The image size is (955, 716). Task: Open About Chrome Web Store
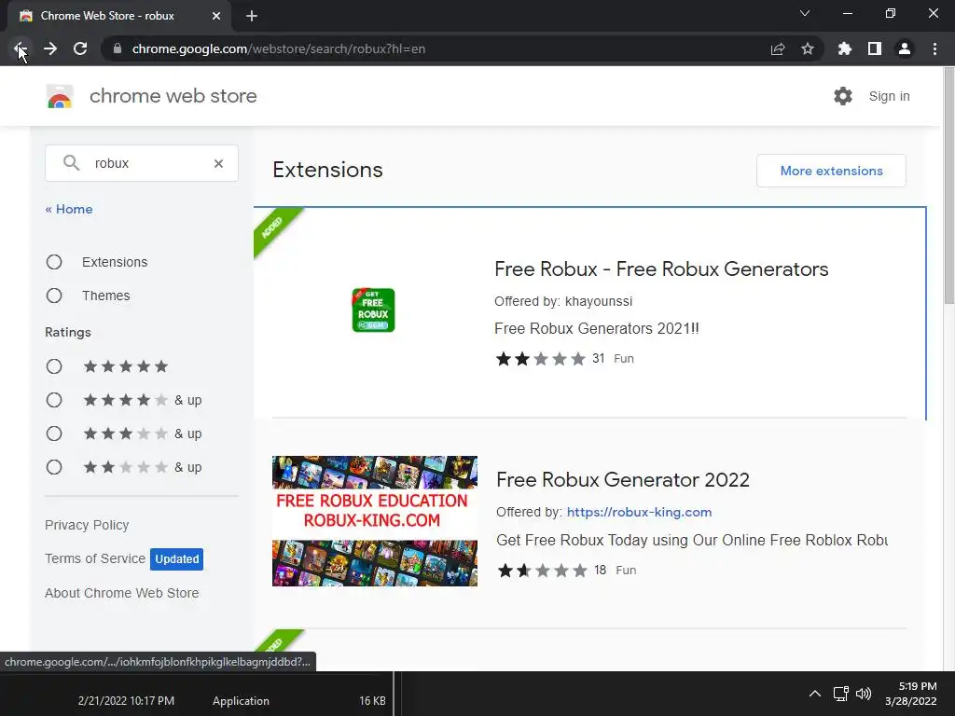[122, 593]
